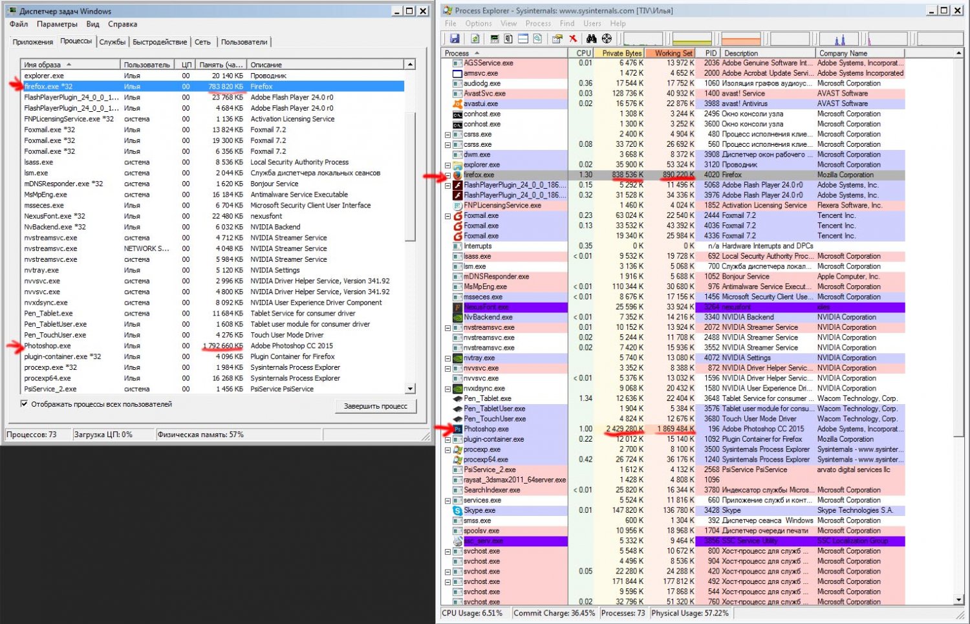Click the crosshair Find Window's Process icon
Image resolution: width=970 pixels, height=624 pixels.
607,38
